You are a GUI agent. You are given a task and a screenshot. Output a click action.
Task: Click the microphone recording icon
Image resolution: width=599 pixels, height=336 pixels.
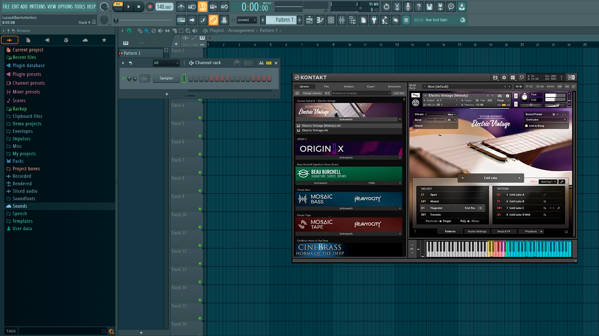408,7
